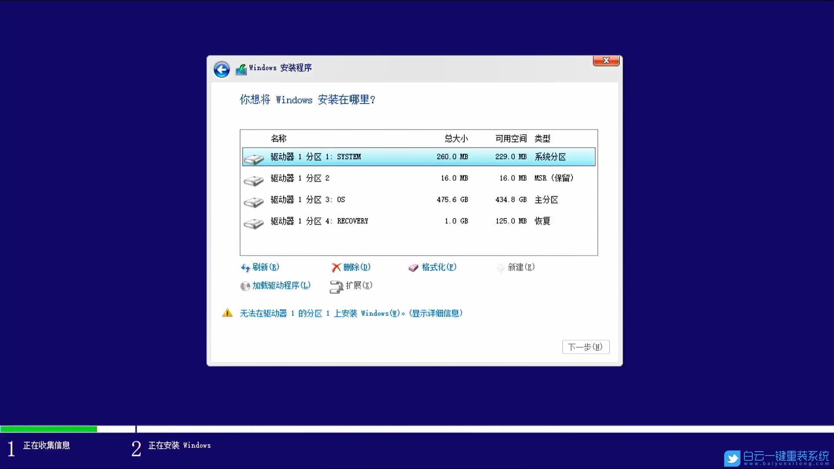Image resolution: width=834 pixels, height=469 pixels.
Task: Choose 删除(D) to delete partition
Action: coord(357,267)
